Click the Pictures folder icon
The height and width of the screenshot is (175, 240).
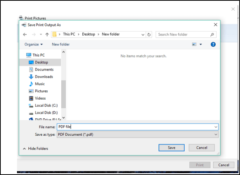coord(31,91)
